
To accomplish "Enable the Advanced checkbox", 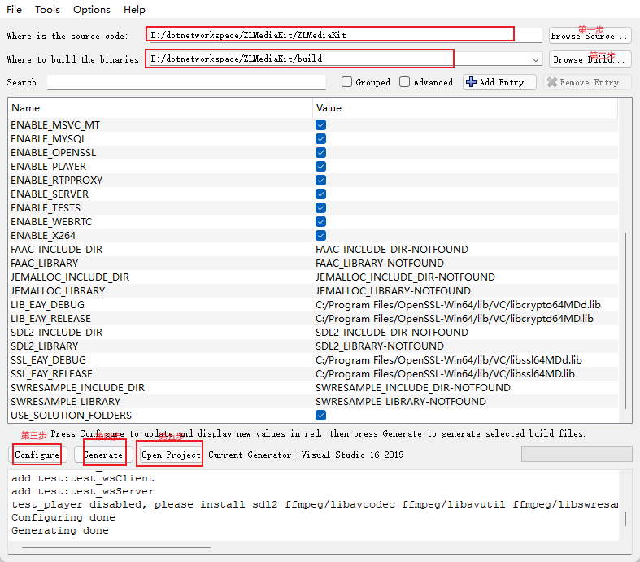I will (404, 82).
